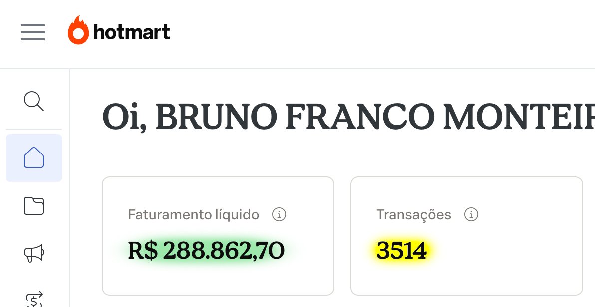
Task: Select the 3514 transactions count
Action: pos(402,251)
